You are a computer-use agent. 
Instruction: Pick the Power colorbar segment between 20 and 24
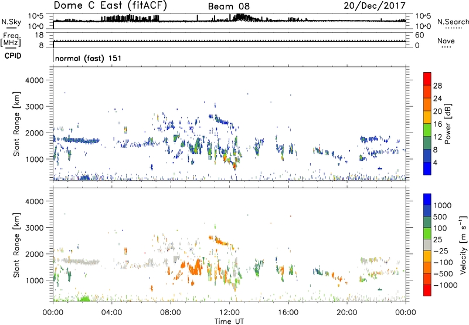point(427,104)
